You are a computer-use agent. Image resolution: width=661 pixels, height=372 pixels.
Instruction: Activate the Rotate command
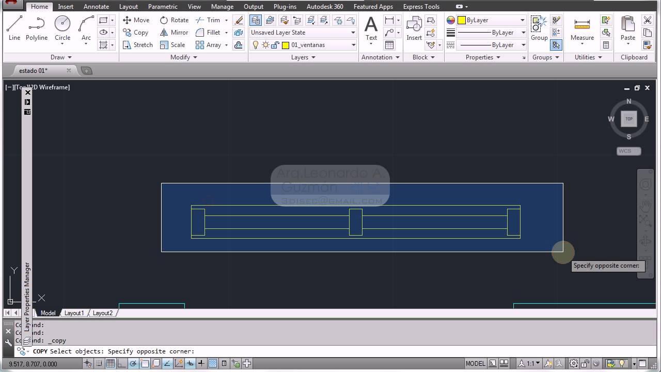174,20
